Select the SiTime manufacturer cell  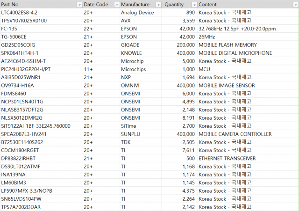(x=141, y=126)
